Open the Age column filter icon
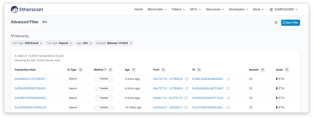The width and height of the screenshot is (313, 118). (134, 70)
